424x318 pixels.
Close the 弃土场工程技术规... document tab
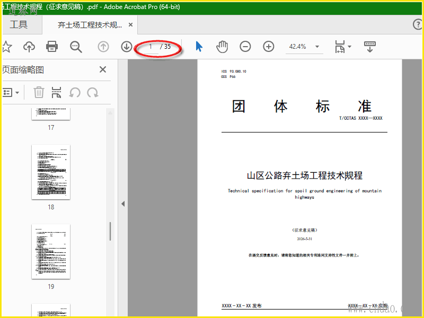(x=130, y=25)
